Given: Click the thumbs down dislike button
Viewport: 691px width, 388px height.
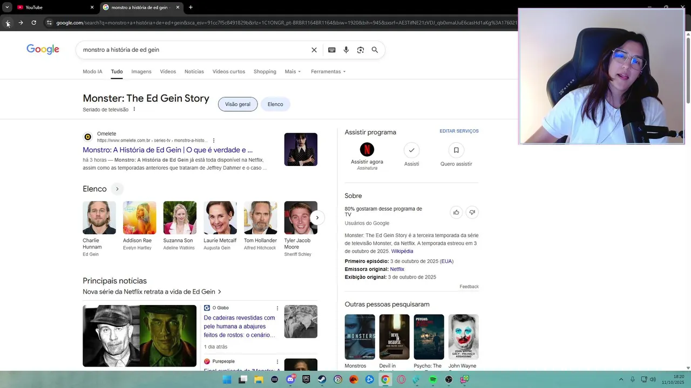Looking at the screenshot, I should (472, 212).
